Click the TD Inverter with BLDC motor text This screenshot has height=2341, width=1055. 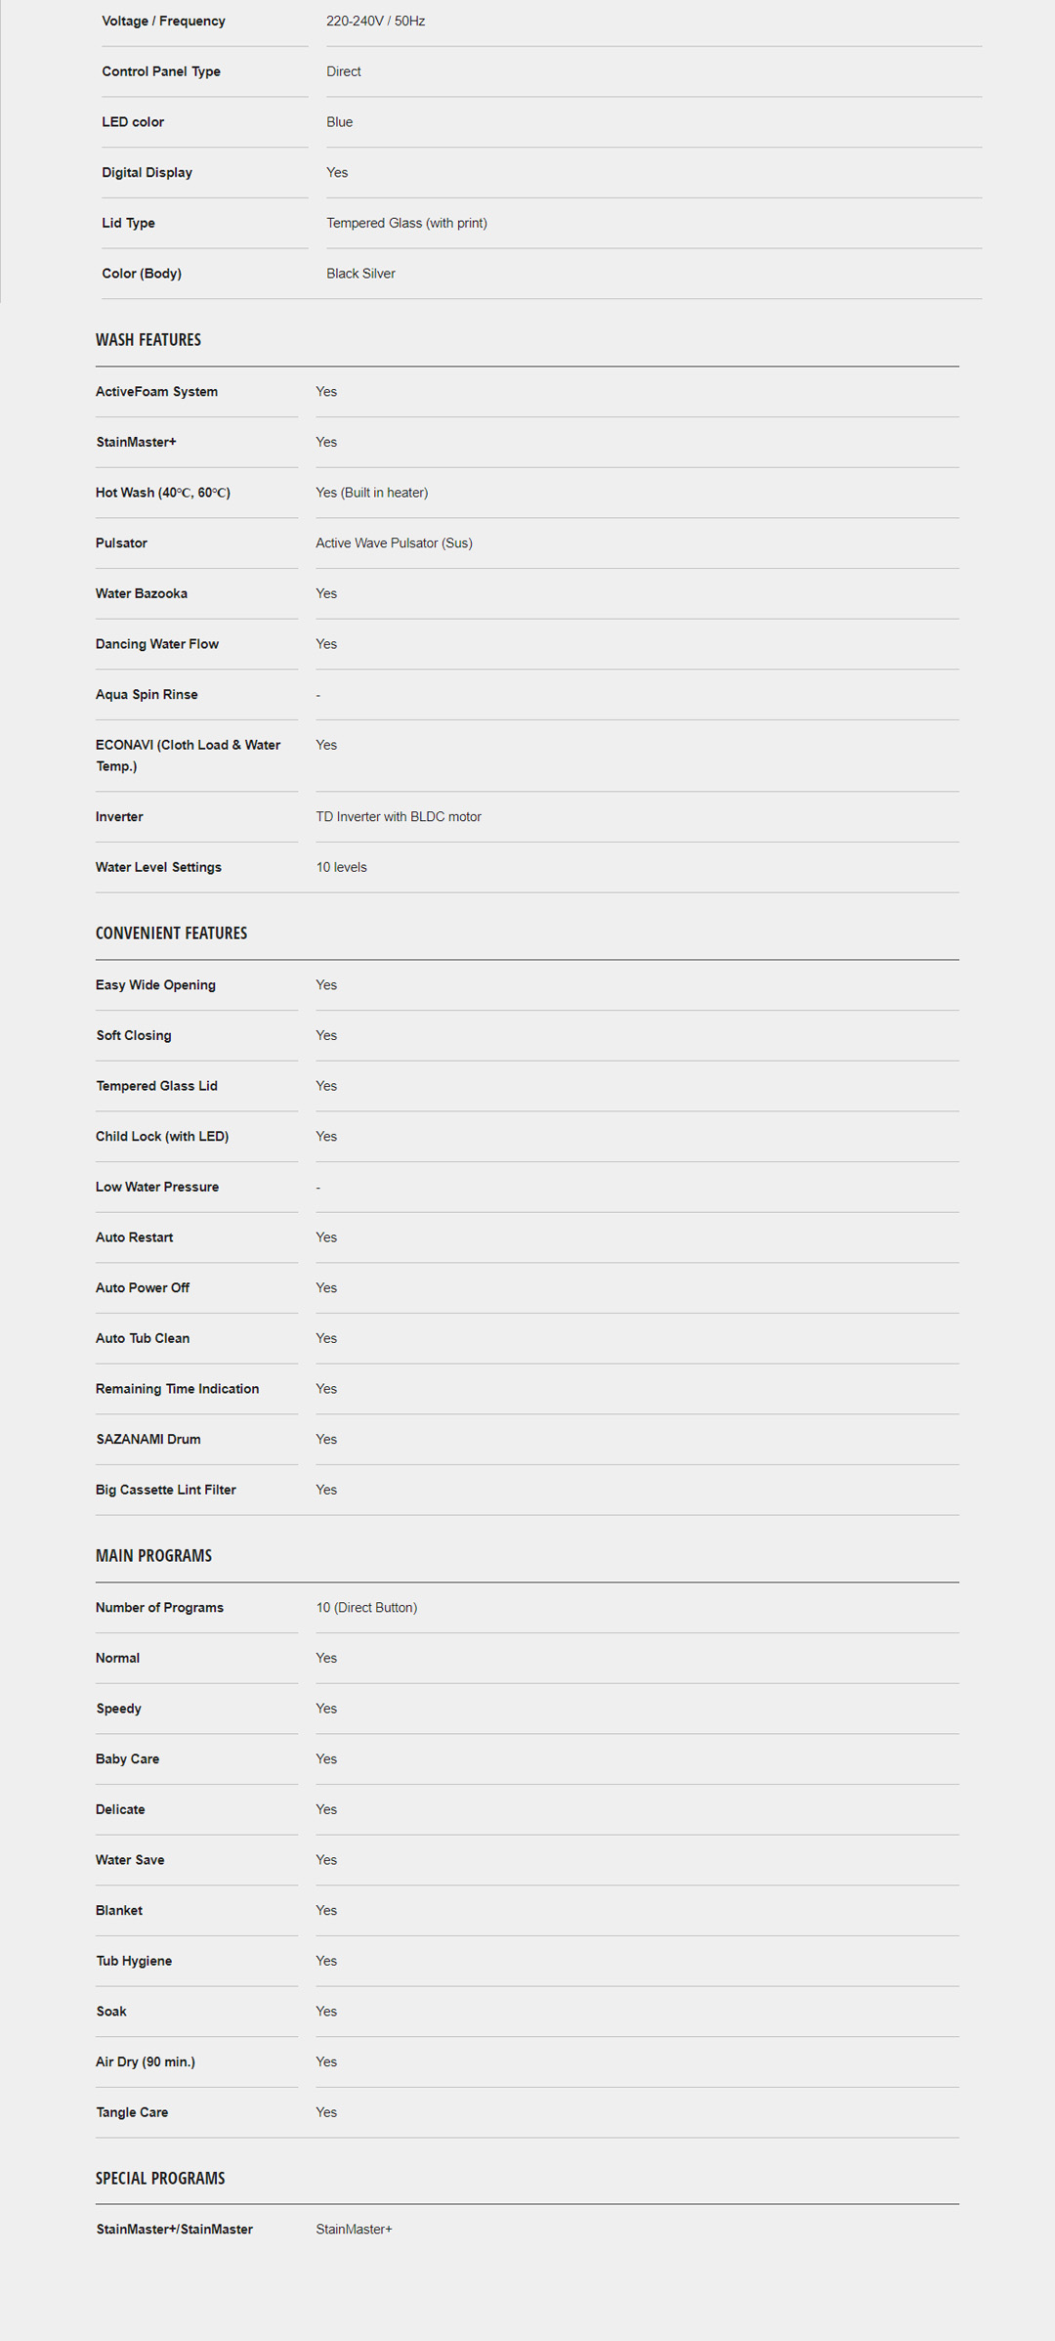[x=399, y=817]
